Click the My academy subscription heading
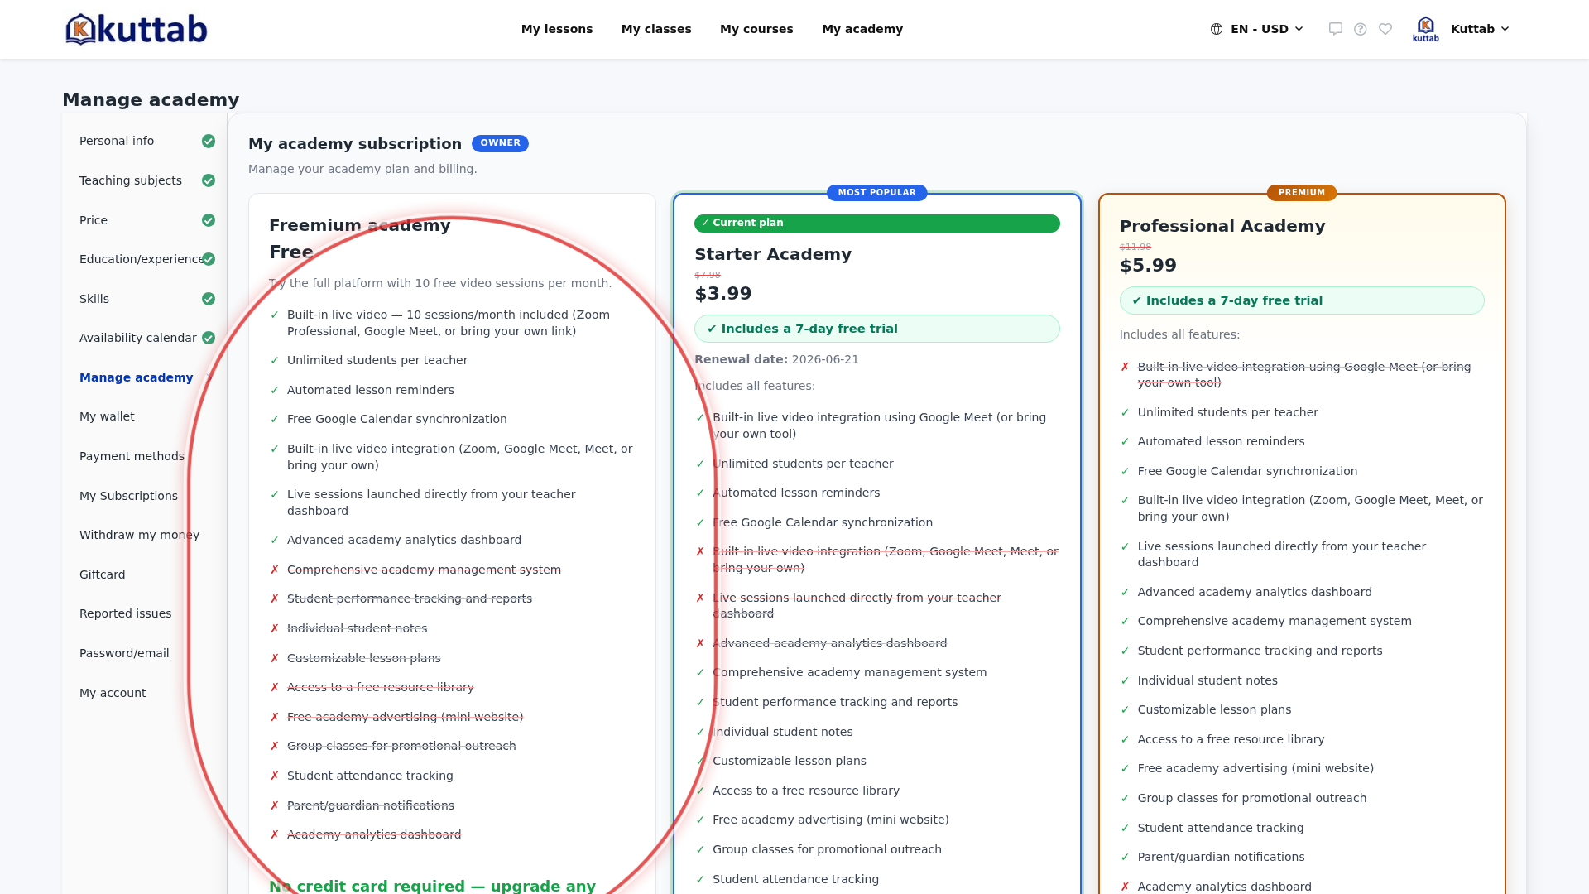1589x894 pixels. (355, 144)
